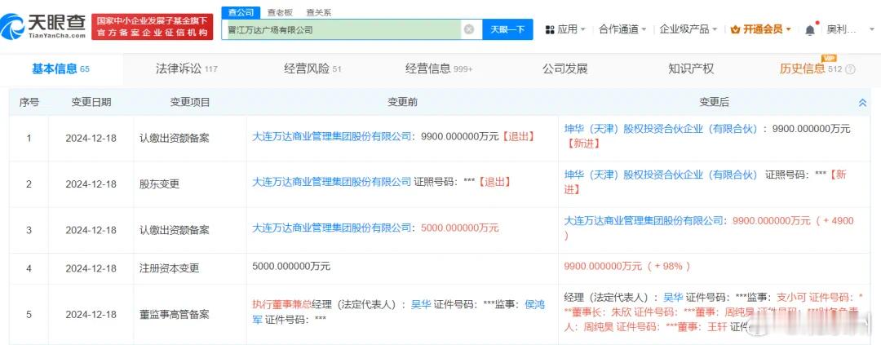The width and height of the screenshot is (881, 345).
Task: Select the 2024-12-18 date in row 1
Action: coord(91,138)
